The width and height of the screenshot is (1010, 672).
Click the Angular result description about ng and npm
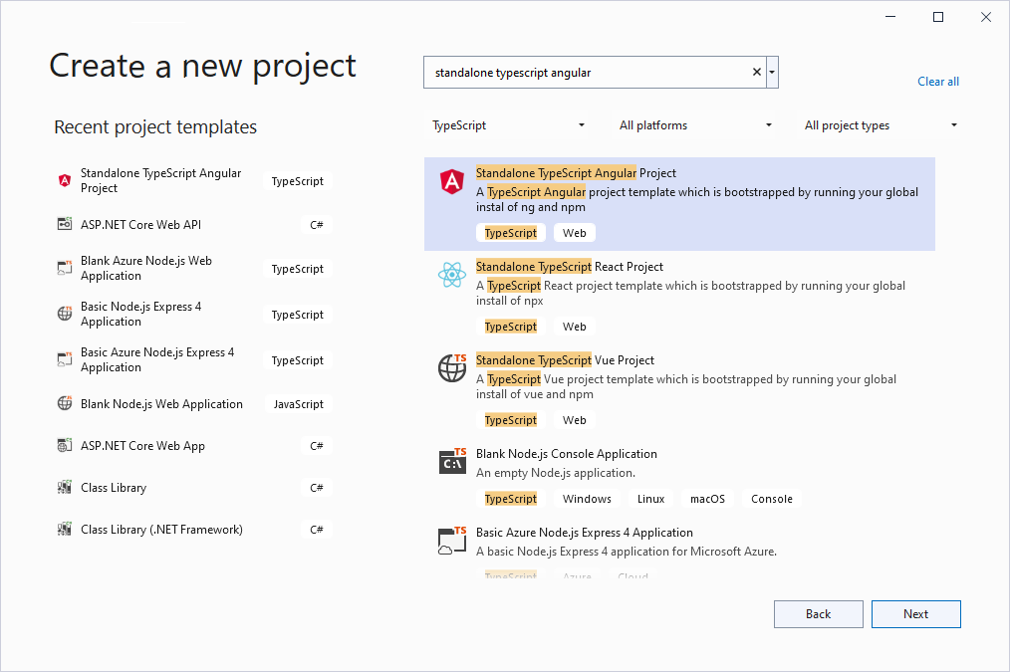click(697, 199)
